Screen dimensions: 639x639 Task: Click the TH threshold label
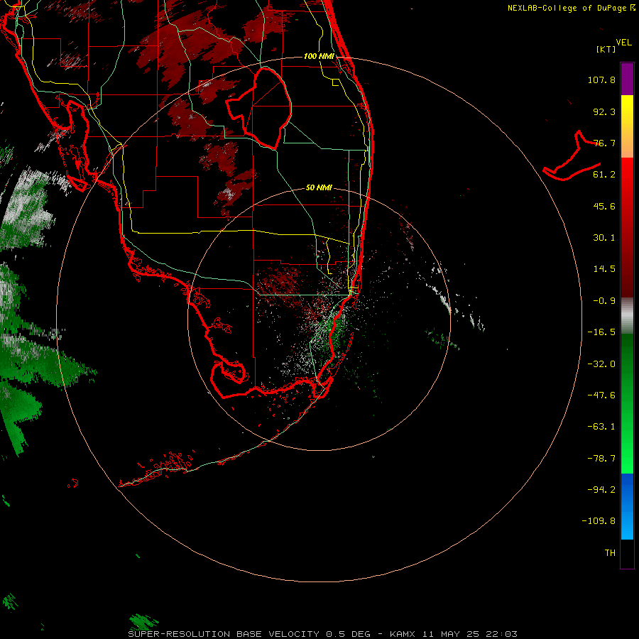[x=610, y=553]
